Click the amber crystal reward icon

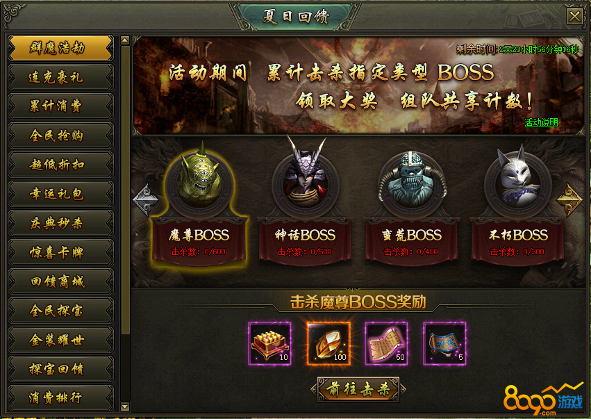tap(328, 343)
